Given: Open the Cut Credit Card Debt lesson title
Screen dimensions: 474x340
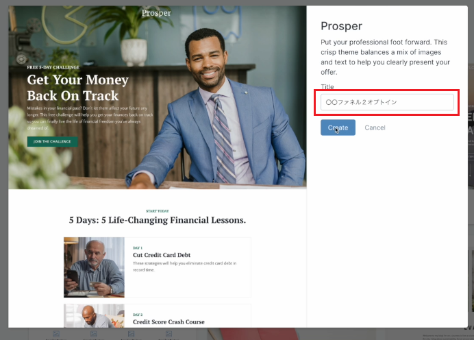Looking at the screenshot, I should (x=162, y=255).
